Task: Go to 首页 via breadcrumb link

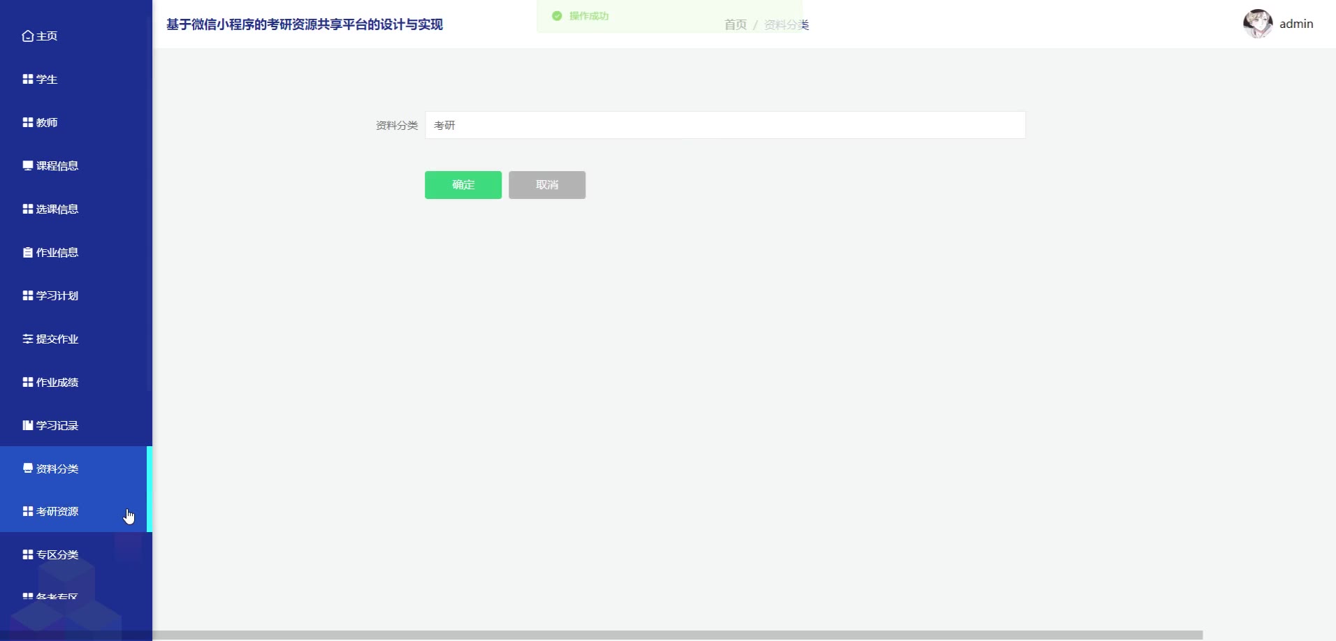Action: pyautogui.click(x=735, y=25)
